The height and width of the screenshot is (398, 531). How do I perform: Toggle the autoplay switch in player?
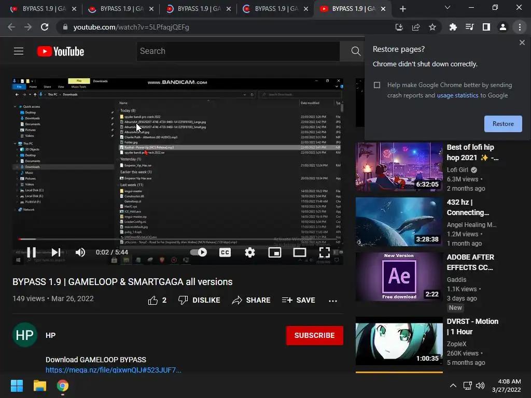[x=199, y=252]
